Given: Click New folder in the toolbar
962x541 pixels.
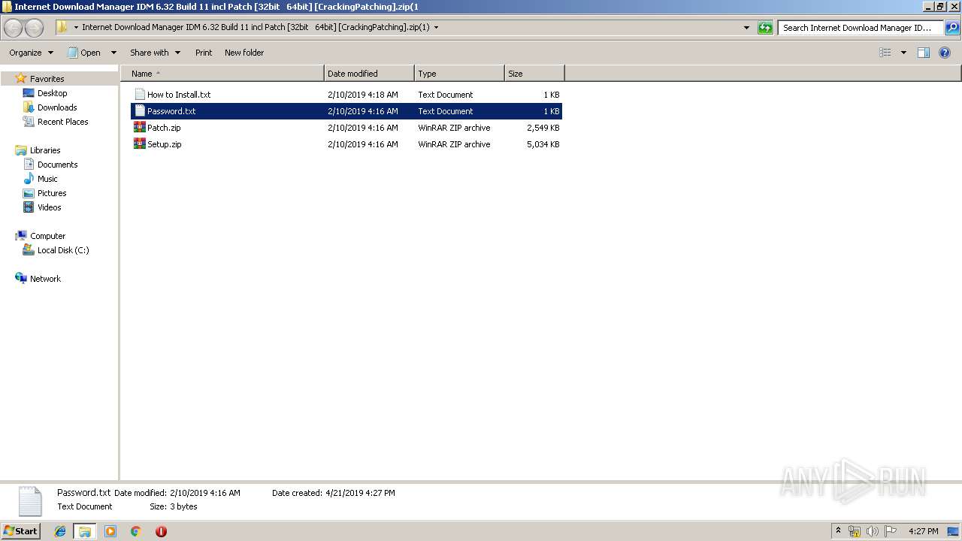Looking at the screenshot, I should [244, 53].
